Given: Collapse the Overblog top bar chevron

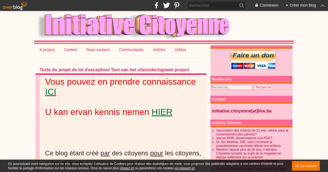Looking at the screenshot, I should point(323,5).
